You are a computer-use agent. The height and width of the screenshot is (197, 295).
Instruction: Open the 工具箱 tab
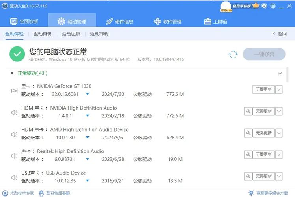point(215,22)
